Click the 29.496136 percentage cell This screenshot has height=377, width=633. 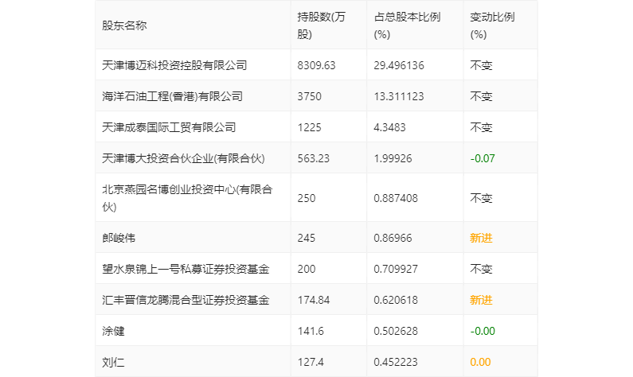399,65
